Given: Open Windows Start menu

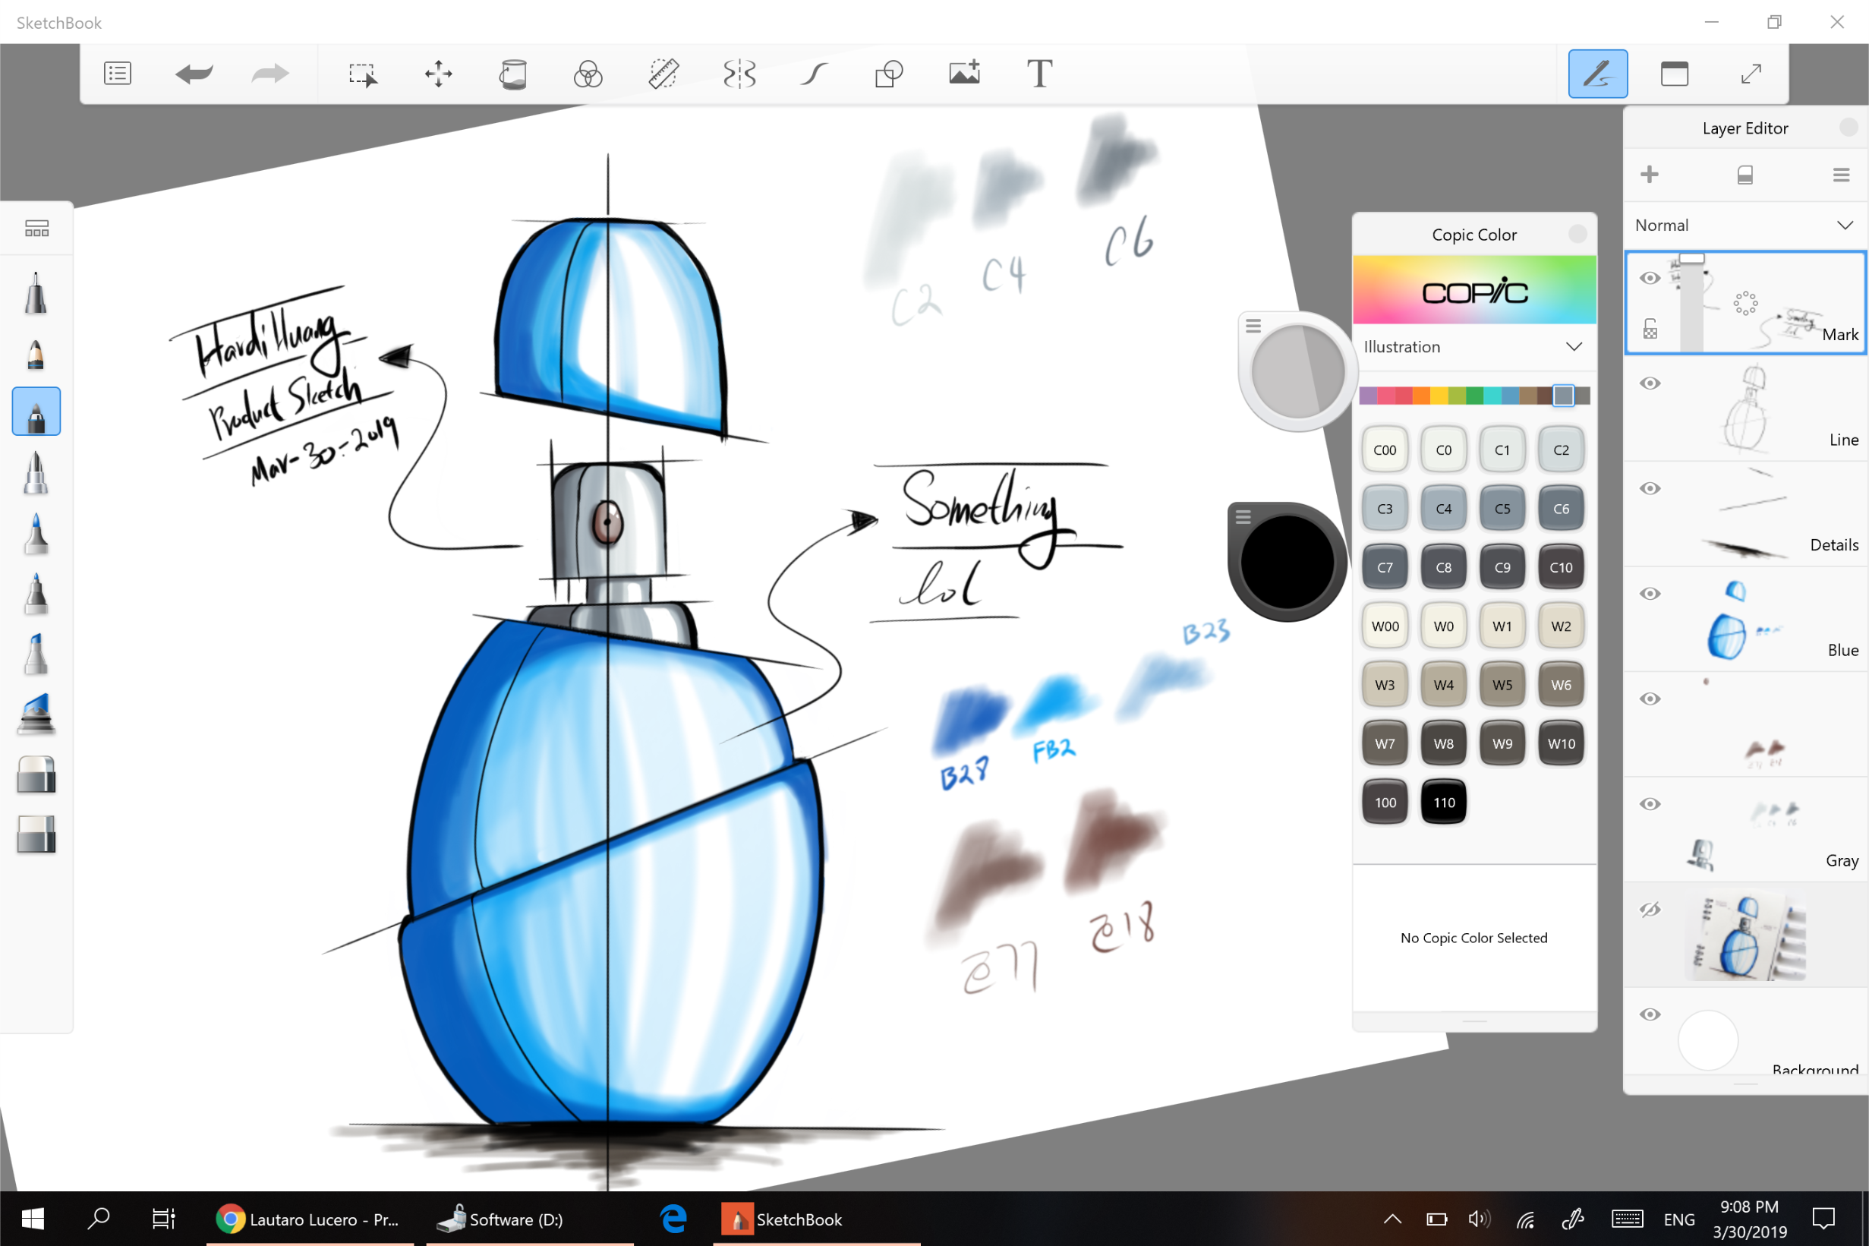Looking at the screenshot, I should click(x=33, y=1218).
